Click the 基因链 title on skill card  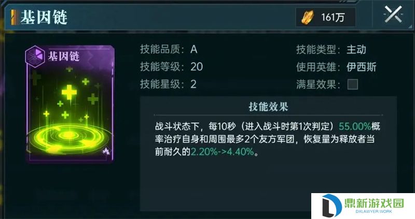tap(63, 56)
